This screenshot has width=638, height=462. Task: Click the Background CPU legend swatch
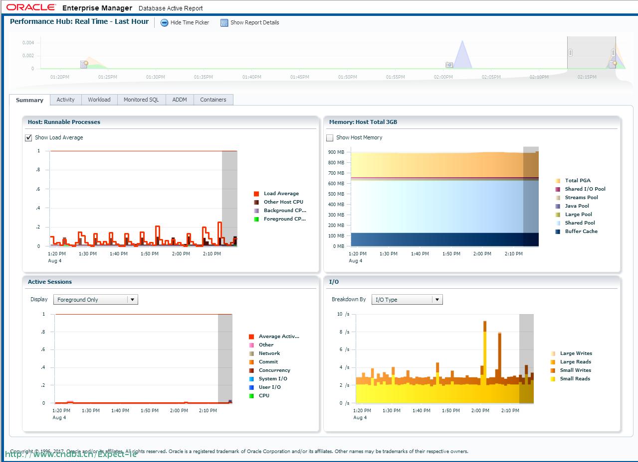(x=256, y=211)
